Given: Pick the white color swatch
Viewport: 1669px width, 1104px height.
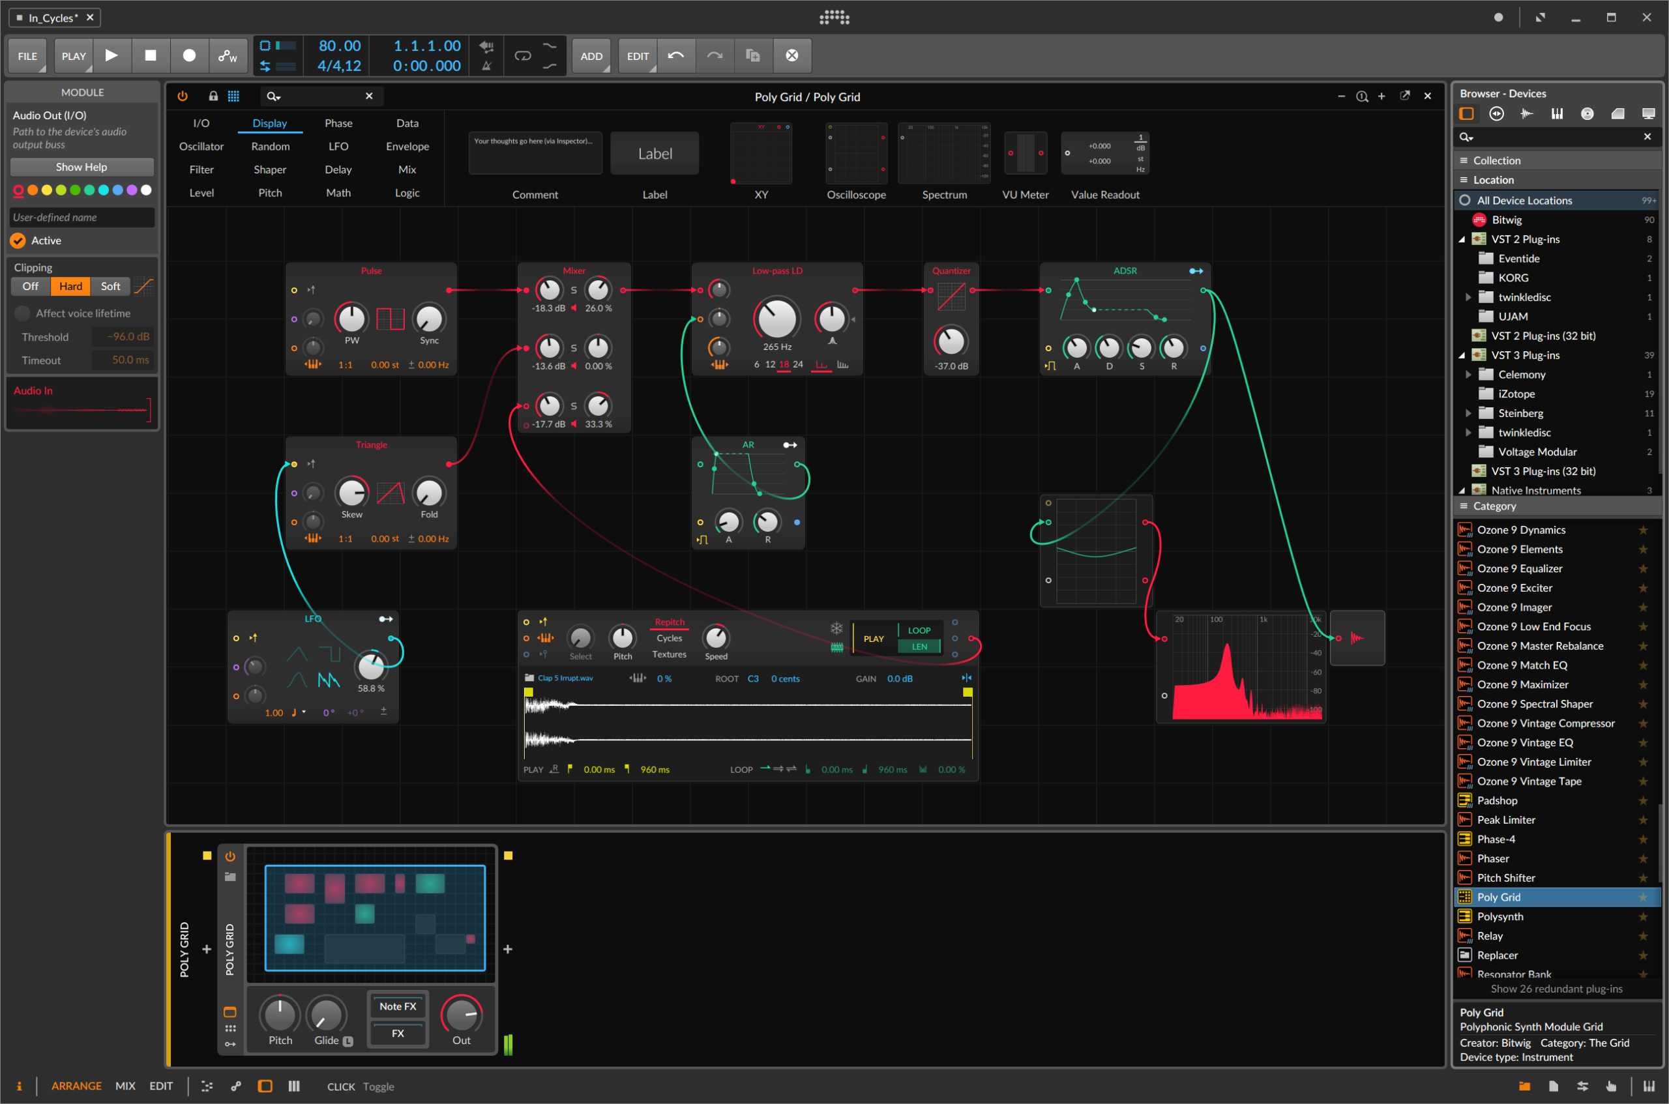Looking at the screenshot, I should click(x=146, y=190).
